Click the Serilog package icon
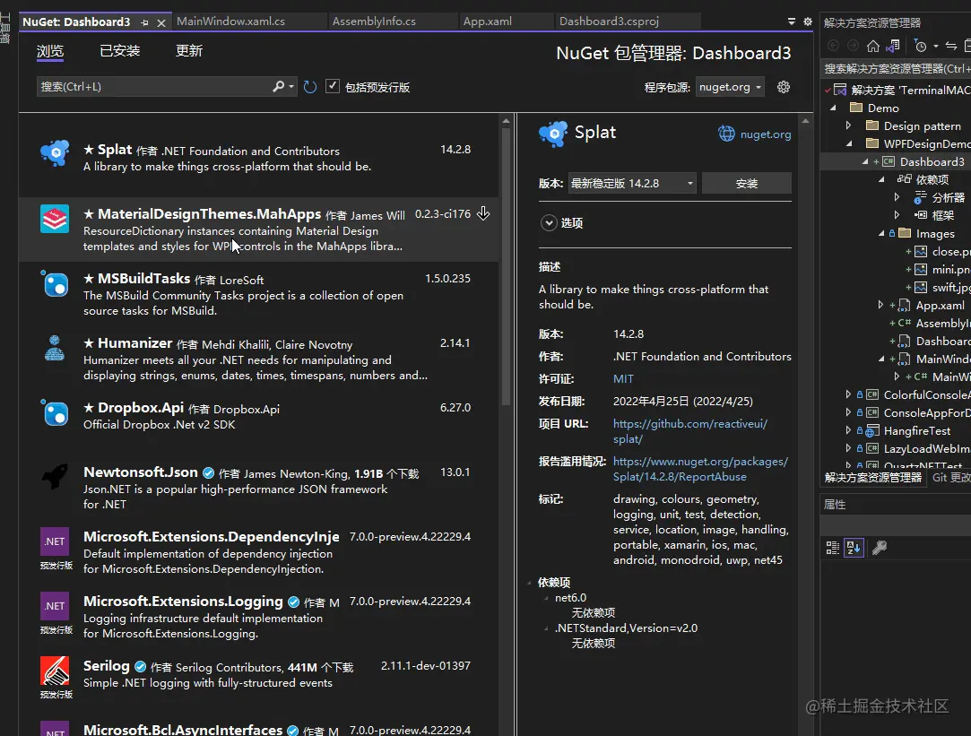 (x=55, y=671)
